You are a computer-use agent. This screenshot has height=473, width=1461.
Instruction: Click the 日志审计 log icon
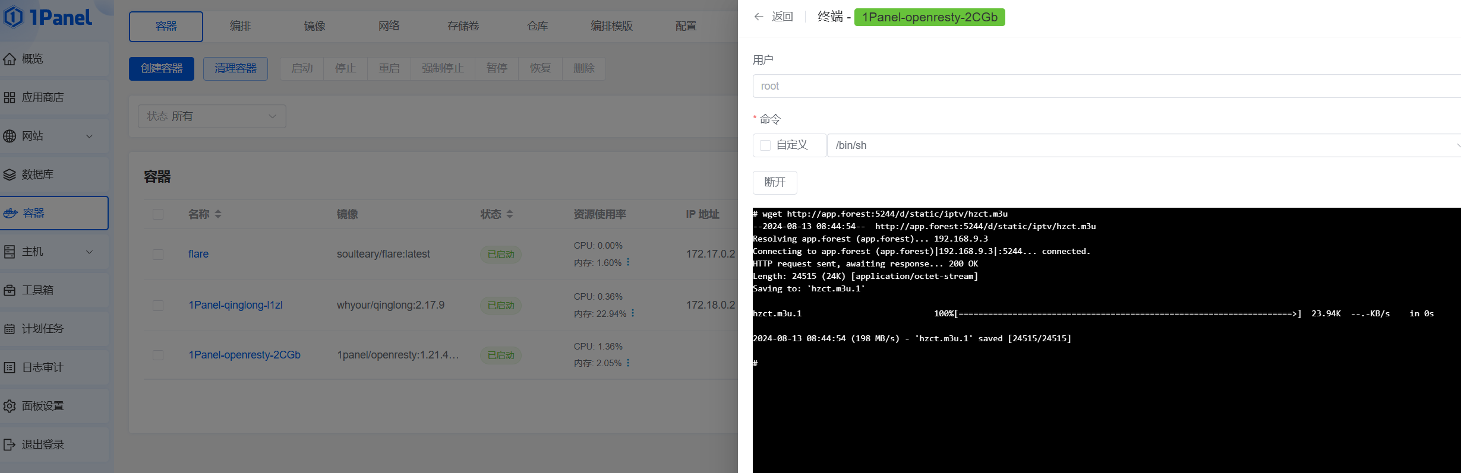[x=10, y=367]
